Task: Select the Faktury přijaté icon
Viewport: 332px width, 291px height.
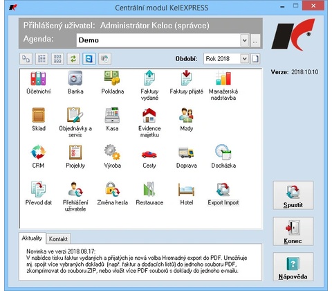Action: click(x=186, y=82)
